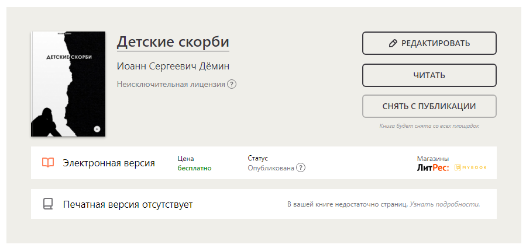
Task: Click note Книга будет снята со всех площадок
Action: tap(429, 126)
